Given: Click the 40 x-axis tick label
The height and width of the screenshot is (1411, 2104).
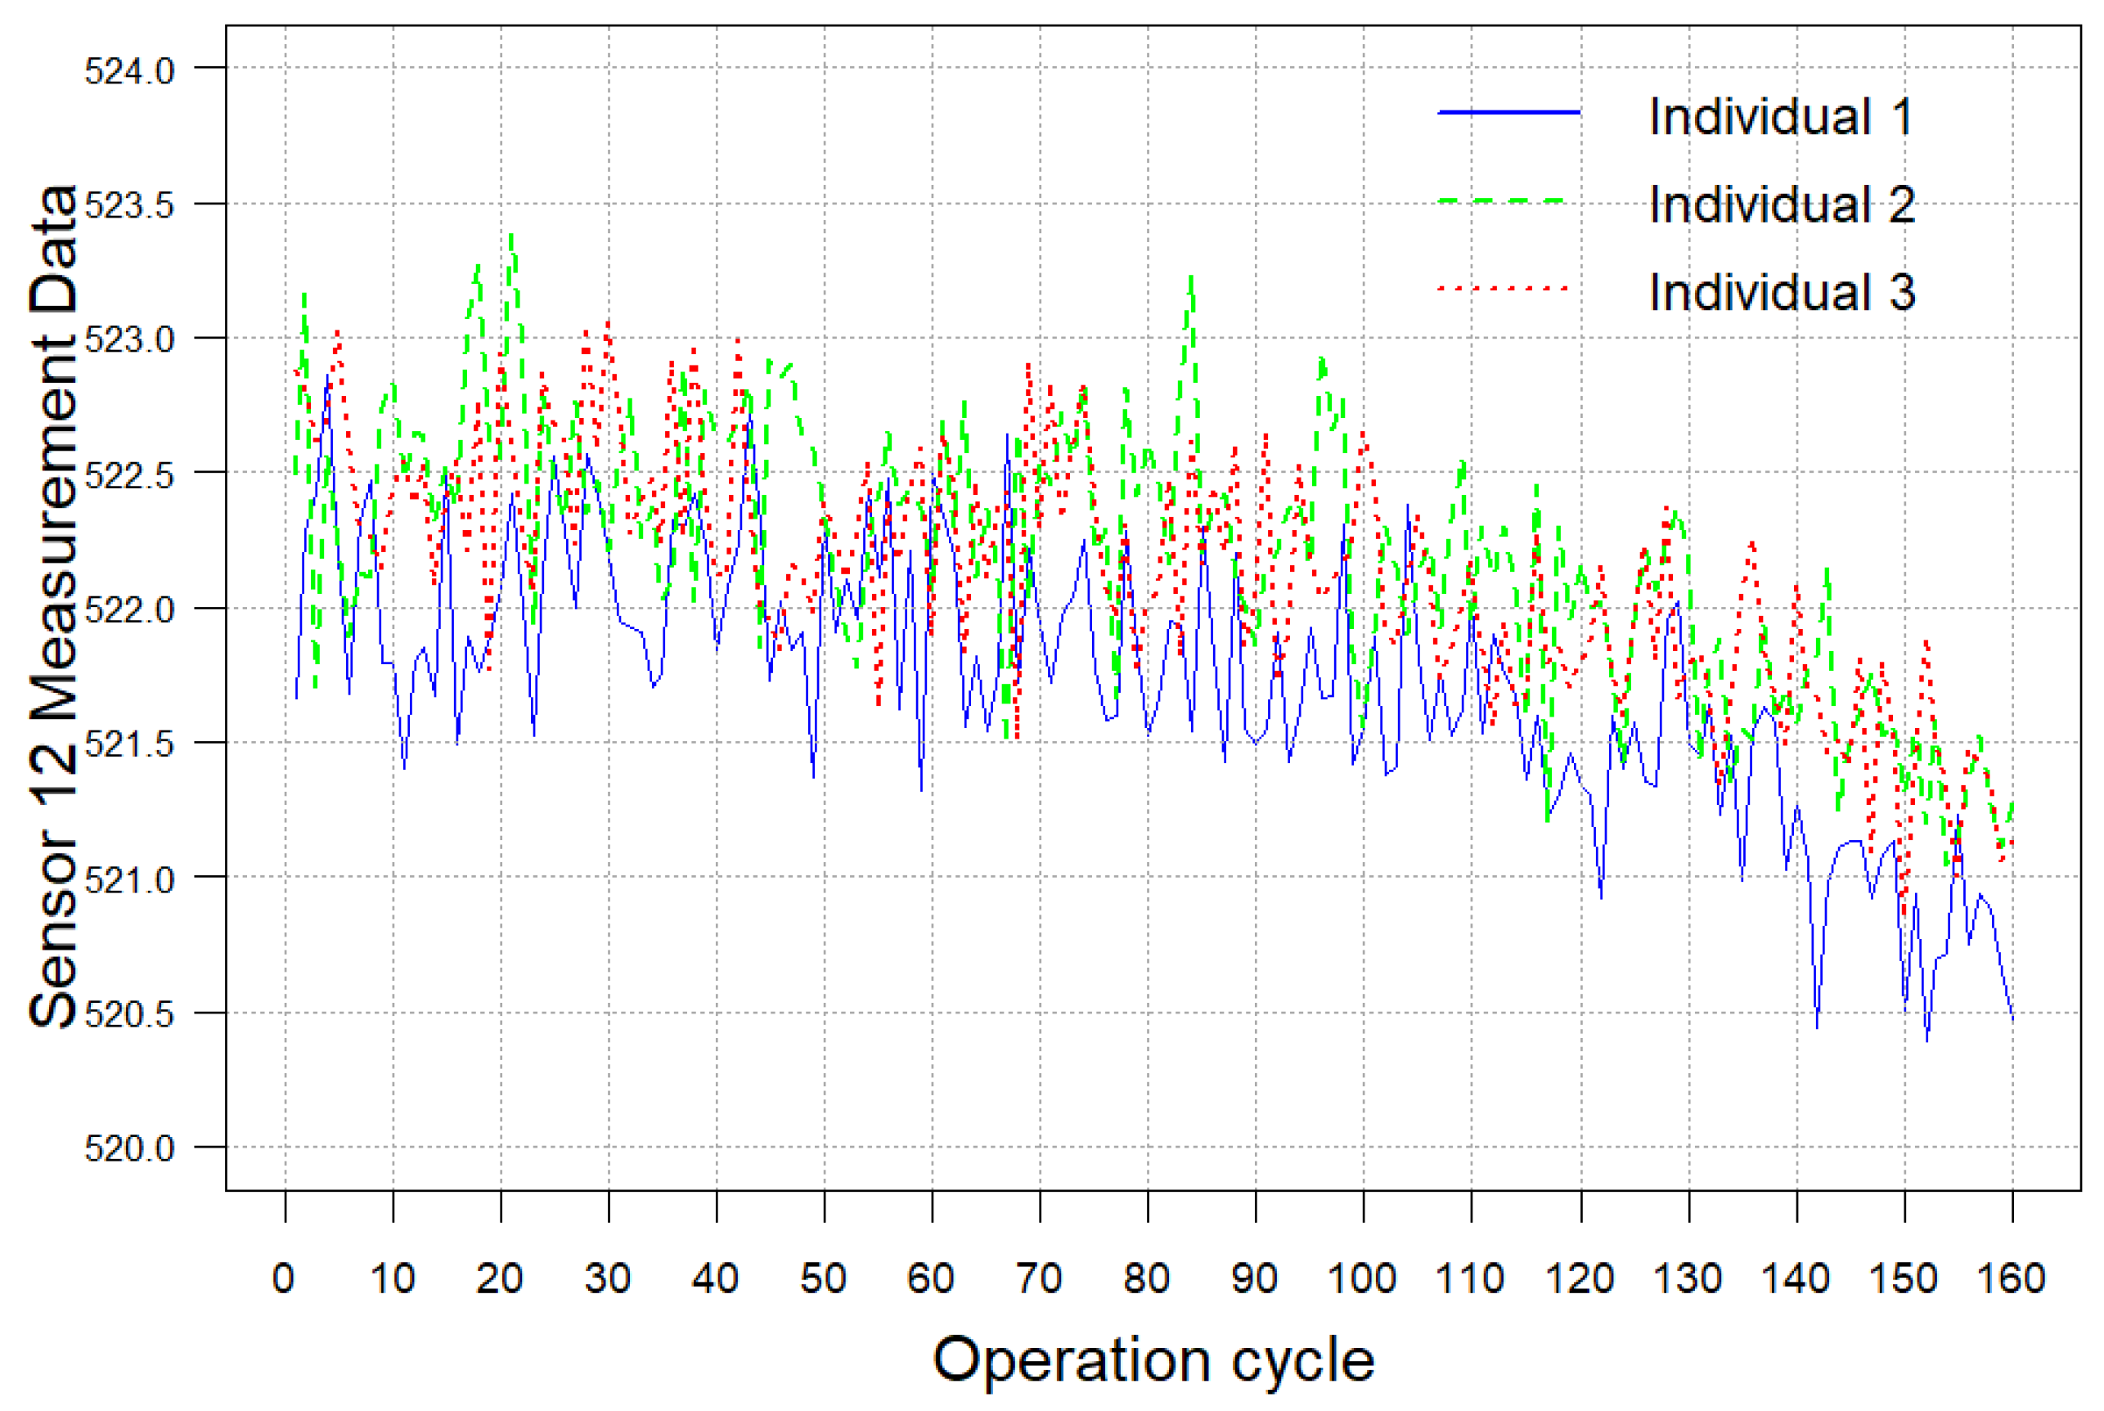Looking at the screenshot, I should coord(716,1278).
